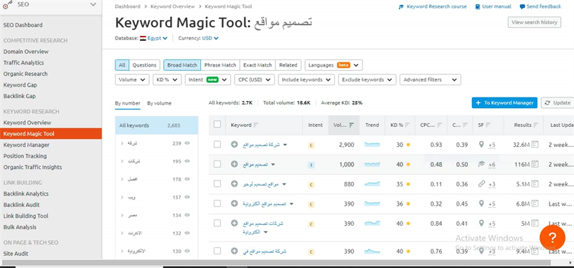Open the KD % filter dropdown

pyautogui.click(x=167, y=80)
